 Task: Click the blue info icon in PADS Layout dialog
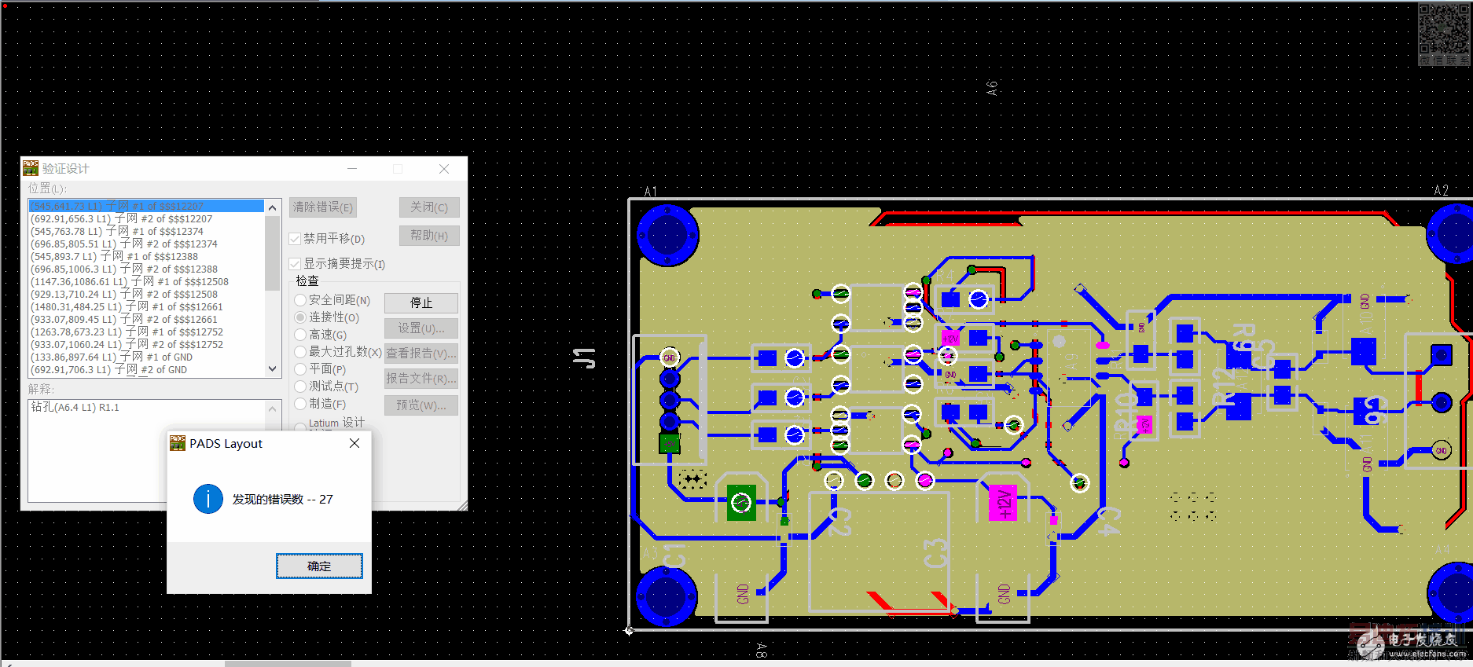point(208,499)
